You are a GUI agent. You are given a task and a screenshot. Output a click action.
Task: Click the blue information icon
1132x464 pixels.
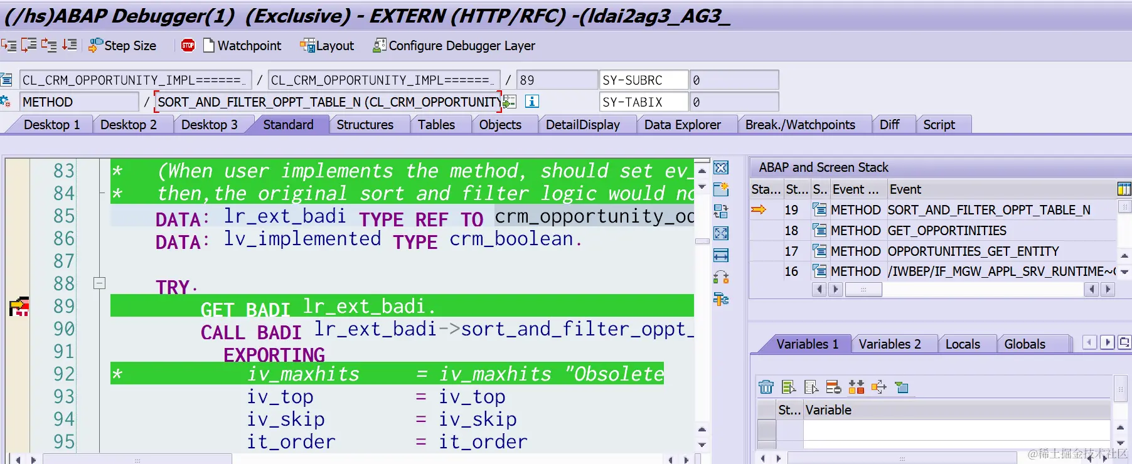532,101
